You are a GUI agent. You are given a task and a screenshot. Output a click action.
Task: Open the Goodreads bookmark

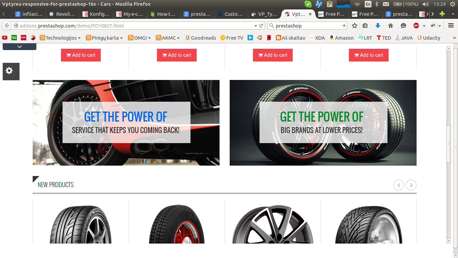(201, 38)
